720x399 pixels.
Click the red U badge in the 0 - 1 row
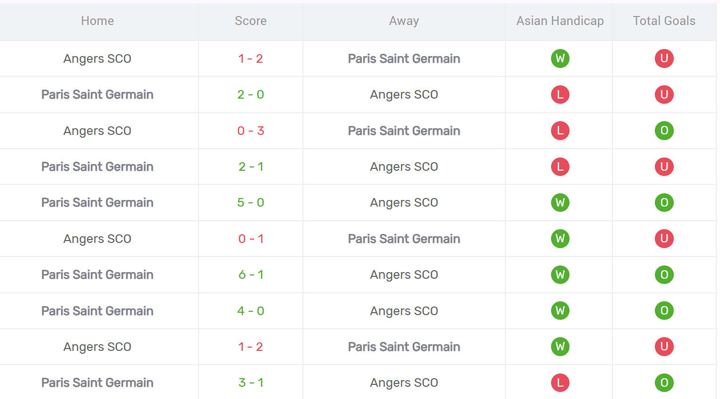664,239
